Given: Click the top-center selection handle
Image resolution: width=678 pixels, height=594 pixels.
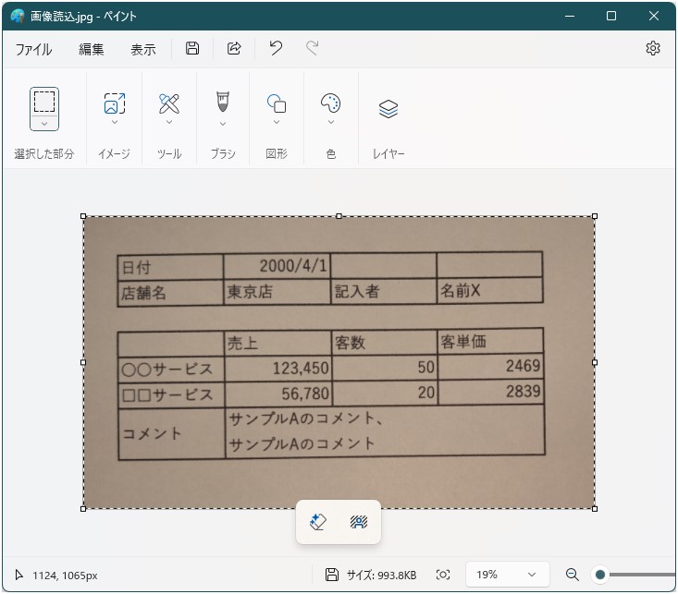Looking at the screenshot, I should [x=339, y=216].
